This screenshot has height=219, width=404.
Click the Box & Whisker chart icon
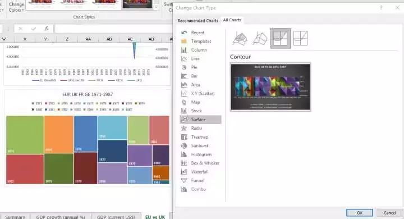[x=184, y=163]
